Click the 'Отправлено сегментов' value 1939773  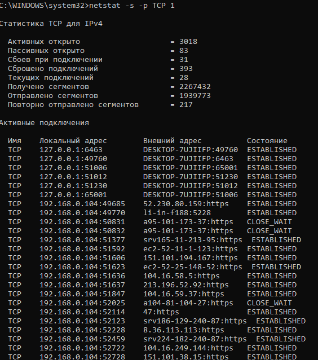(x=195, y=96)
